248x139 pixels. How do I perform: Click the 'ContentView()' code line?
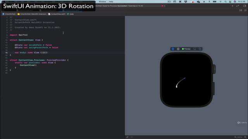[28, 65]
